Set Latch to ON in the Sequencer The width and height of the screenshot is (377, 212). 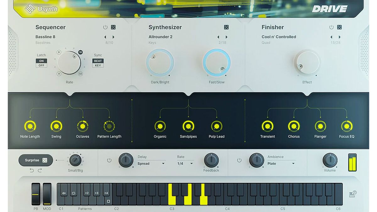click(x=41, y=61)
